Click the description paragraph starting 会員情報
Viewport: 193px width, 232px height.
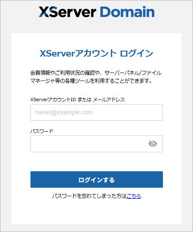96,77
